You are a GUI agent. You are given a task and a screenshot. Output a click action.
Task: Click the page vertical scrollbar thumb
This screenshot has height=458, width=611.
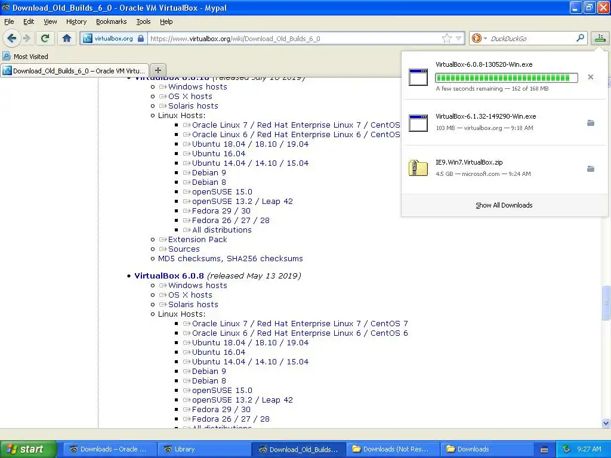(606, 302)
